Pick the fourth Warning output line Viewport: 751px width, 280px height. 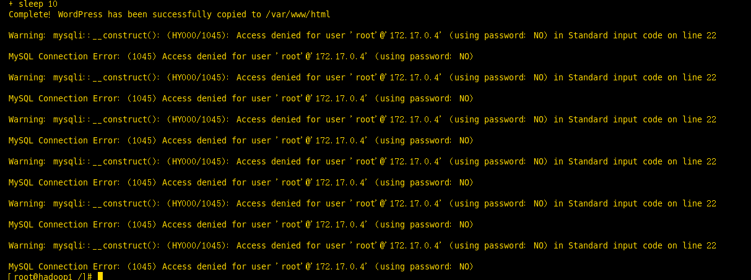[x=362, y=162]
